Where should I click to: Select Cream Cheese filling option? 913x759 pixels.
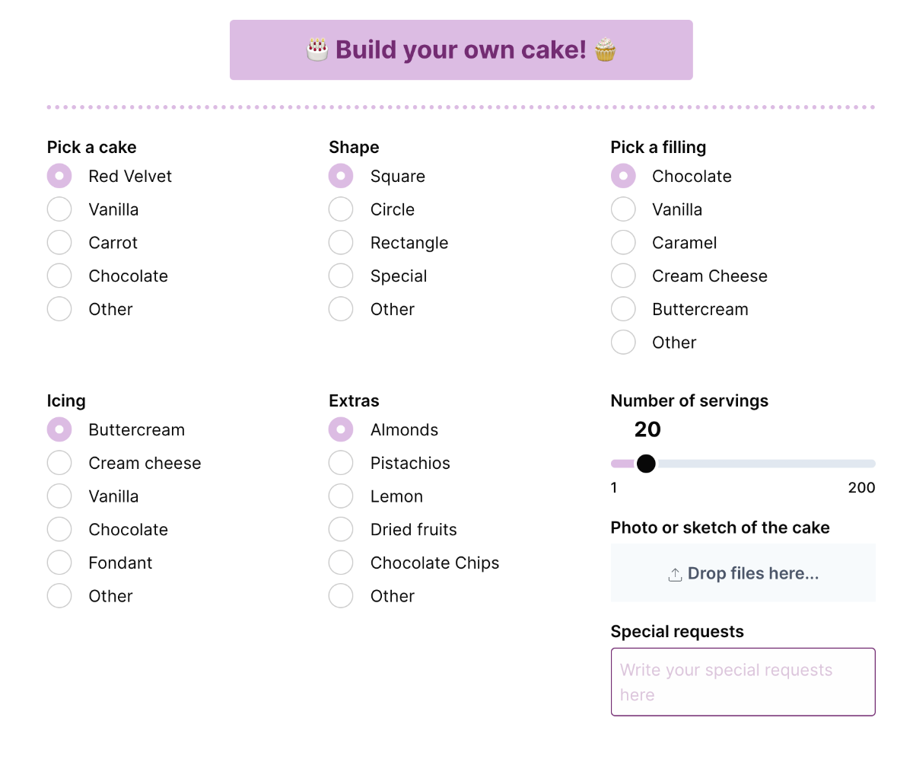pyautogui.click(x=623, y=276)
